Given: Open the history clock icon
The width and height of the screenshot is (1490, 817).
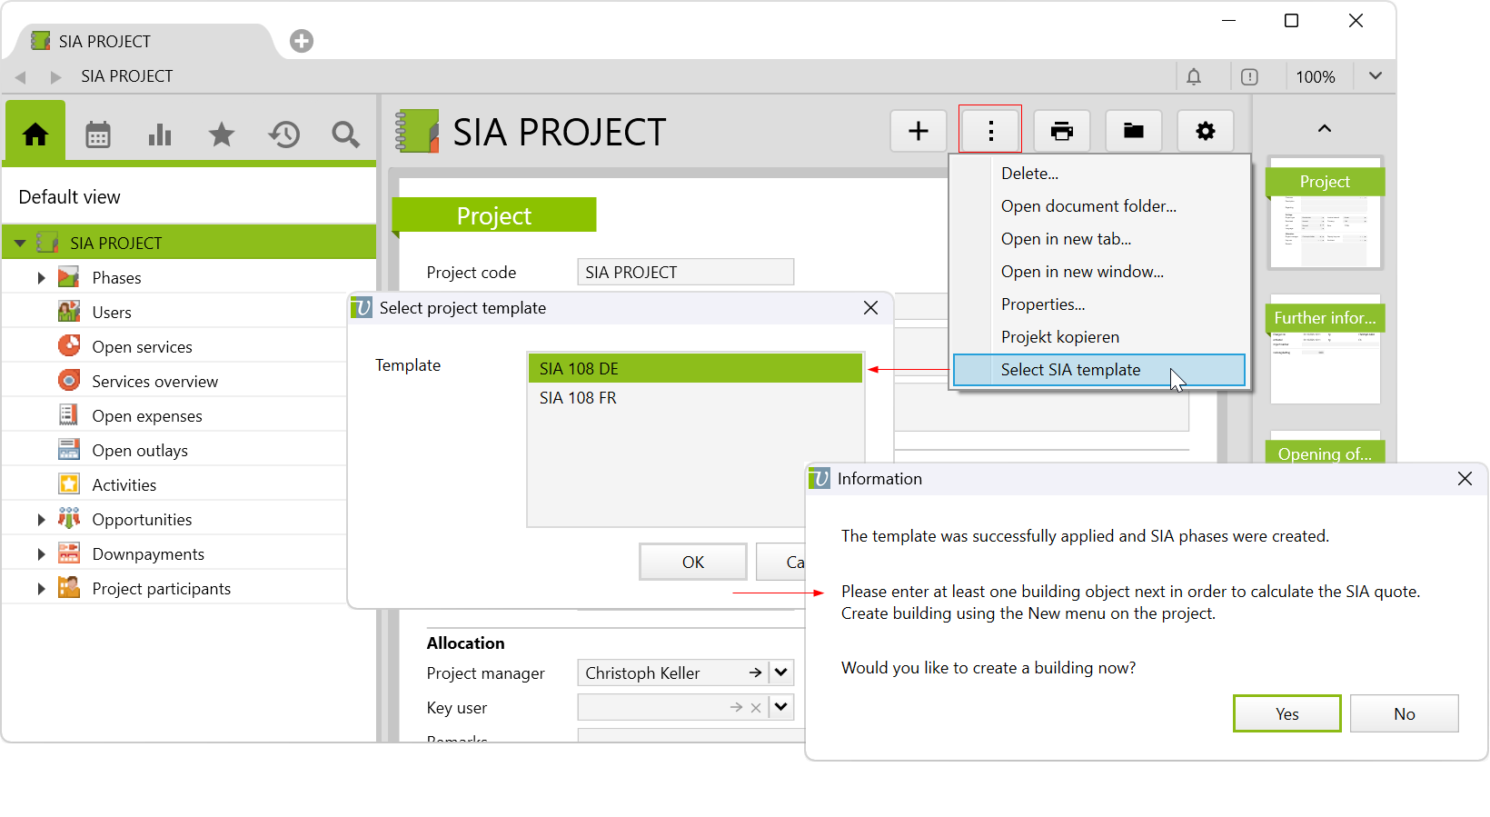Looking at the screenshot, I should [283, 135].
